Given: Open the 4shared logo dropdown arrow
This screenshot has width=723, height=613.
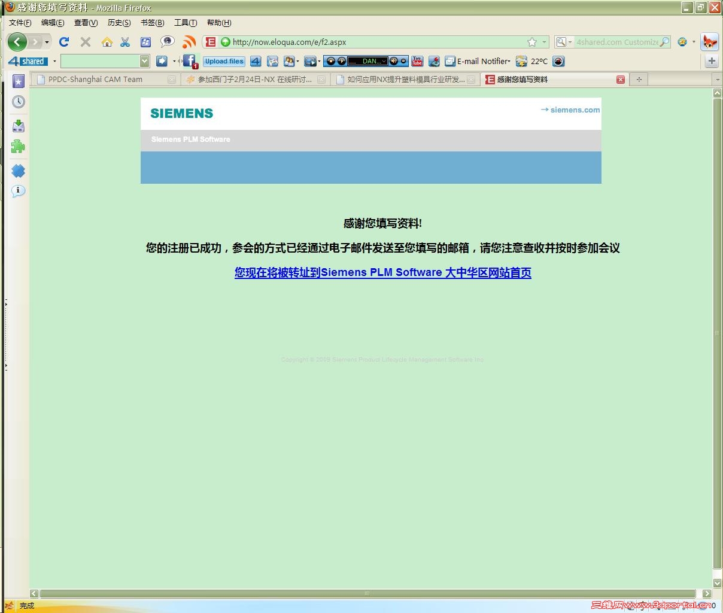Looking at the screenshot, I should point(54,61).
